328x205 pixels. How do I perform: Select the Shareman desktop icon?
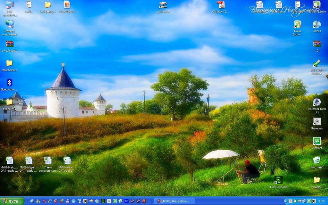[316, 122]
